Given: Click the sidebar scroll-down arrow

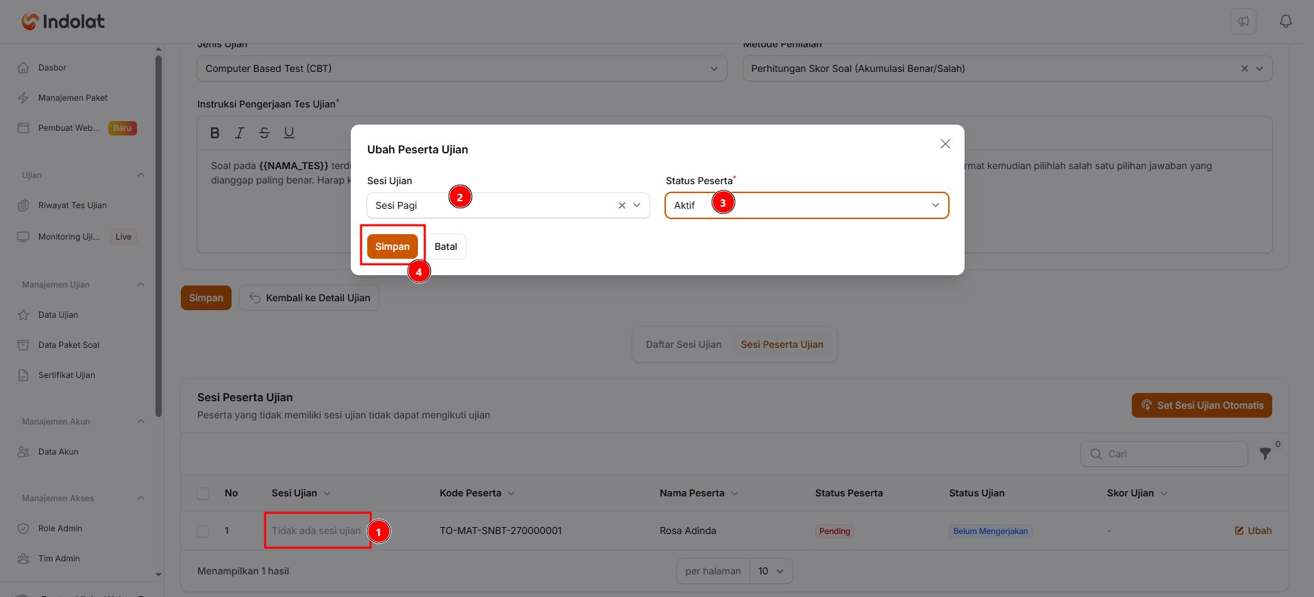Looking at the screenshot, I should point(159,574).
